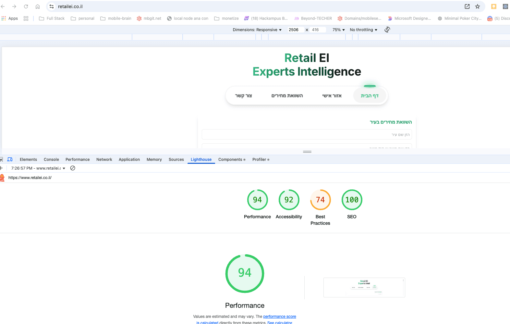Open the 75% zoom level dropdown
The height and width of the screenshot is (324, 510).
click(x=338, y=30)
